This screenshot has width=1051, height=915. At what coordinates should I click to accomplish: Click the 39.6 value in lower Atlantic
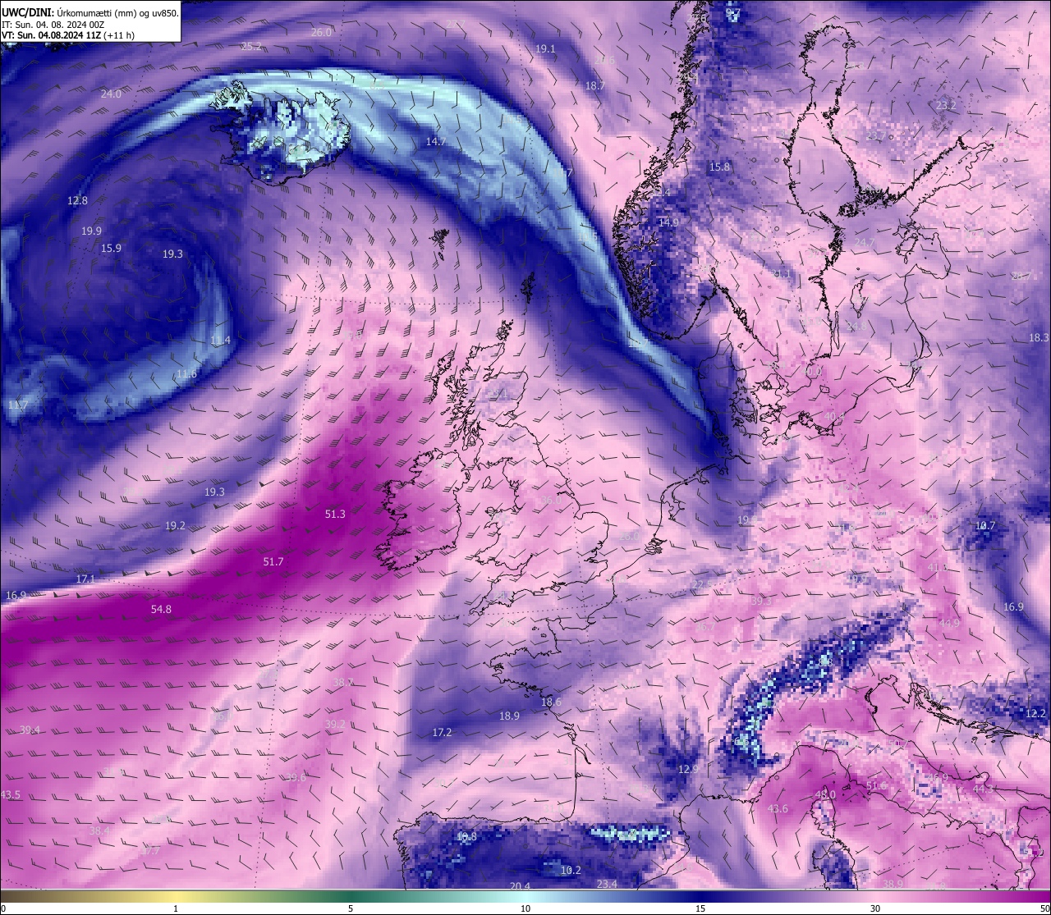click(x=296, y=777)
